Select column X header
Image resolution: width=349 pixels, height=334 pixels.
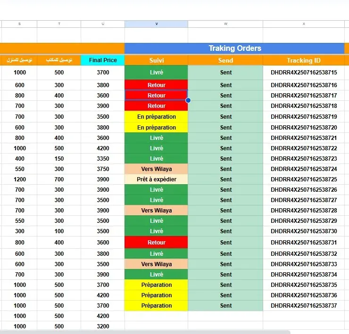click(304, 24)
